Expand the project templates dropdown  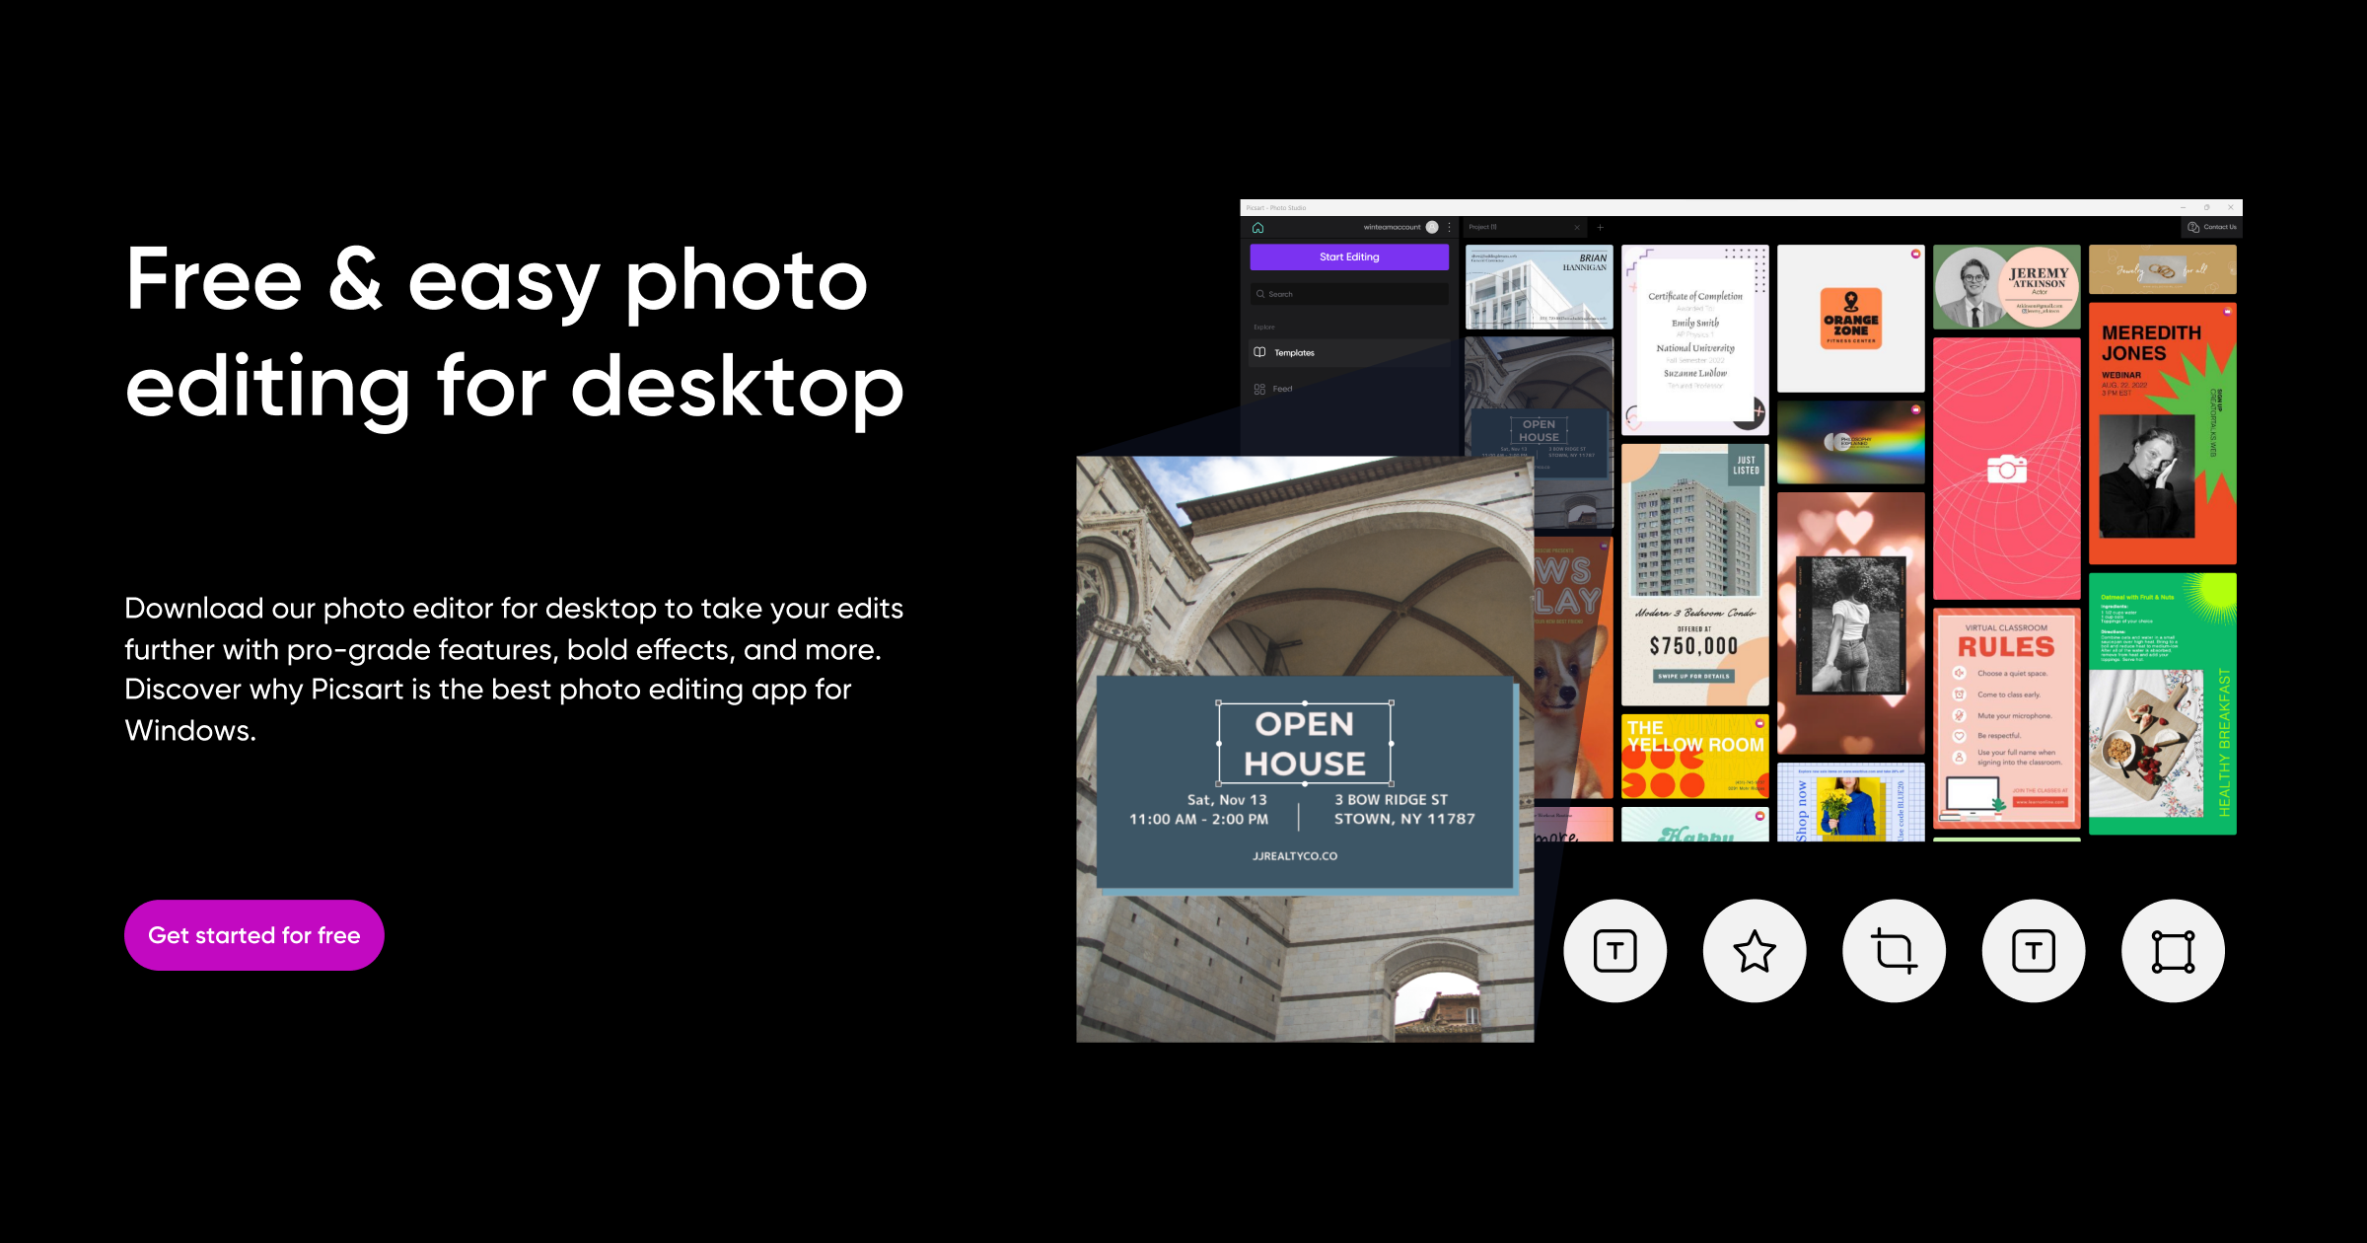pyautogui.click(x=1338, y=354)
